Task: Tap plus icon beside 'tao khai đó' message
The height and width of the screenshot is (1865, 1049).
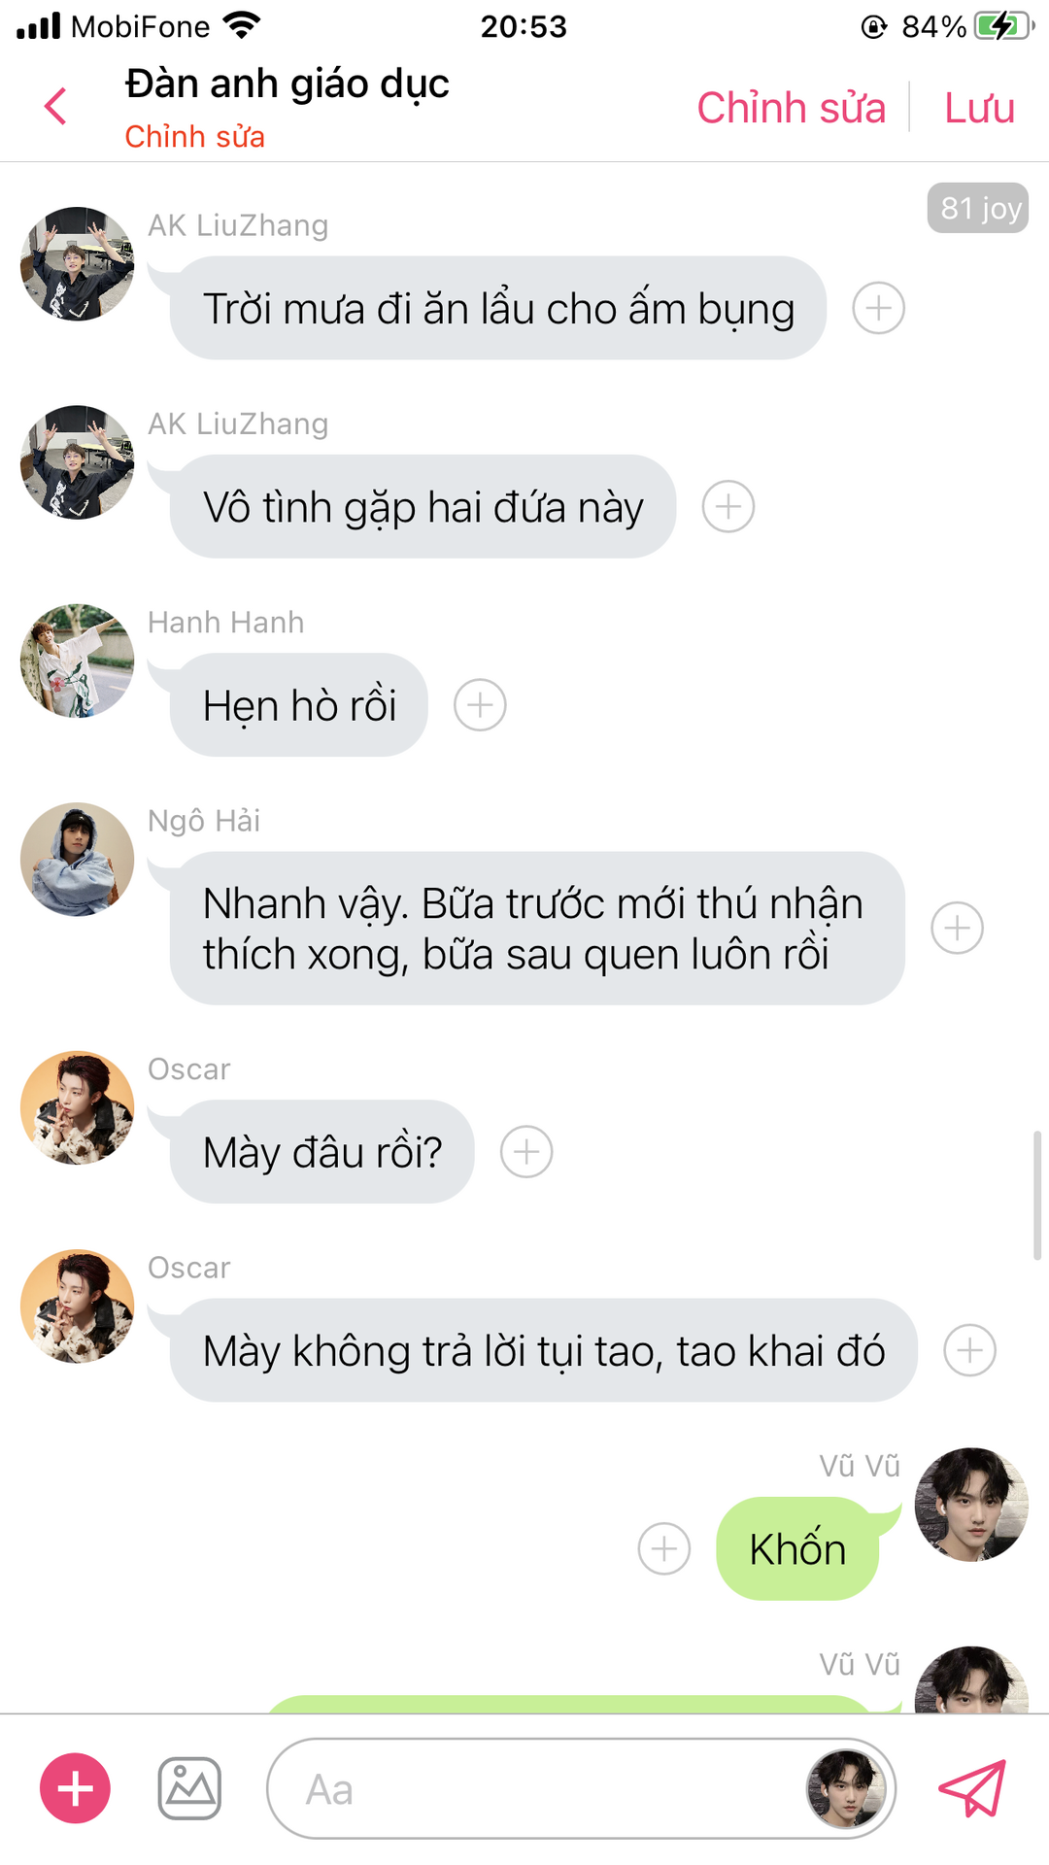Action: [970, 1350]
